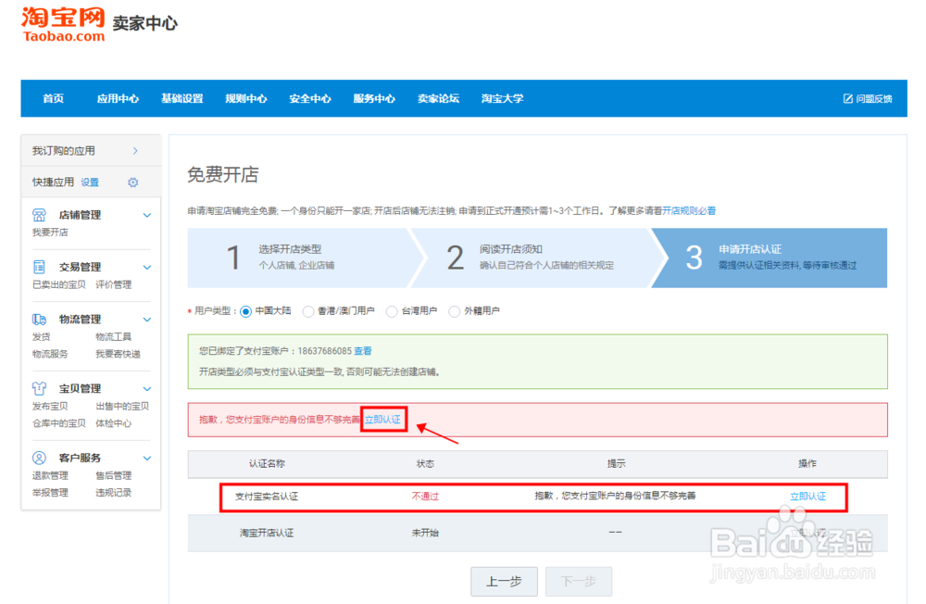This screenshot has height=604, width=926.
Task: Open 发布宝贝 in the sidebar
Action: (50, 406)
